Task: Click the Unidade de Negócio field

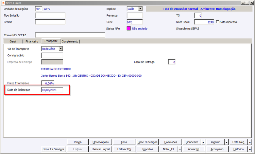Action: click(x=39, y=9)
